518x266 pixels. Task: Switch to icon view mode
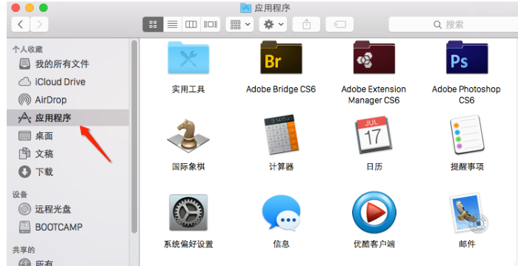pyautogui.click(x=153, y=24)
